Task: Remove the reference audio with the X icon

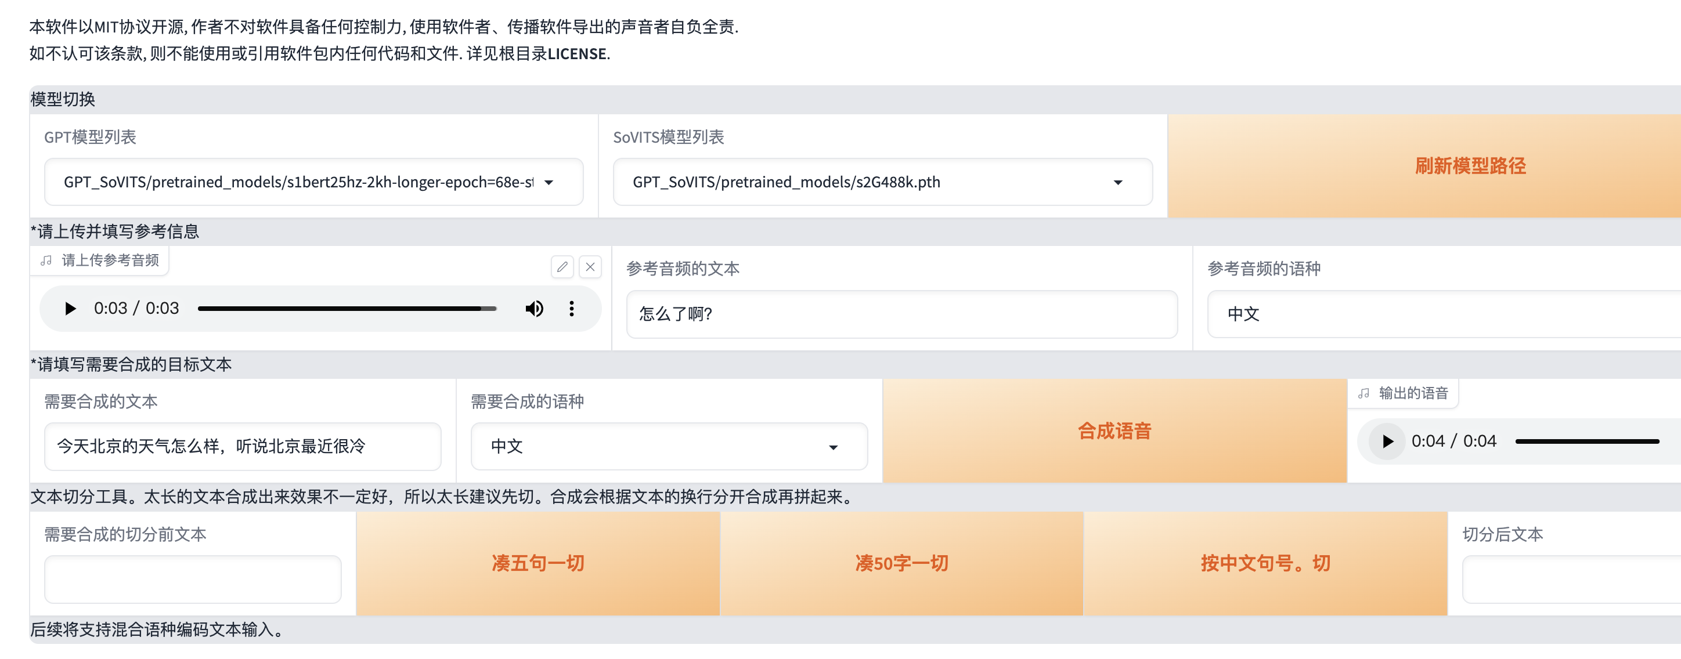Action: click(x=590, y=267)
